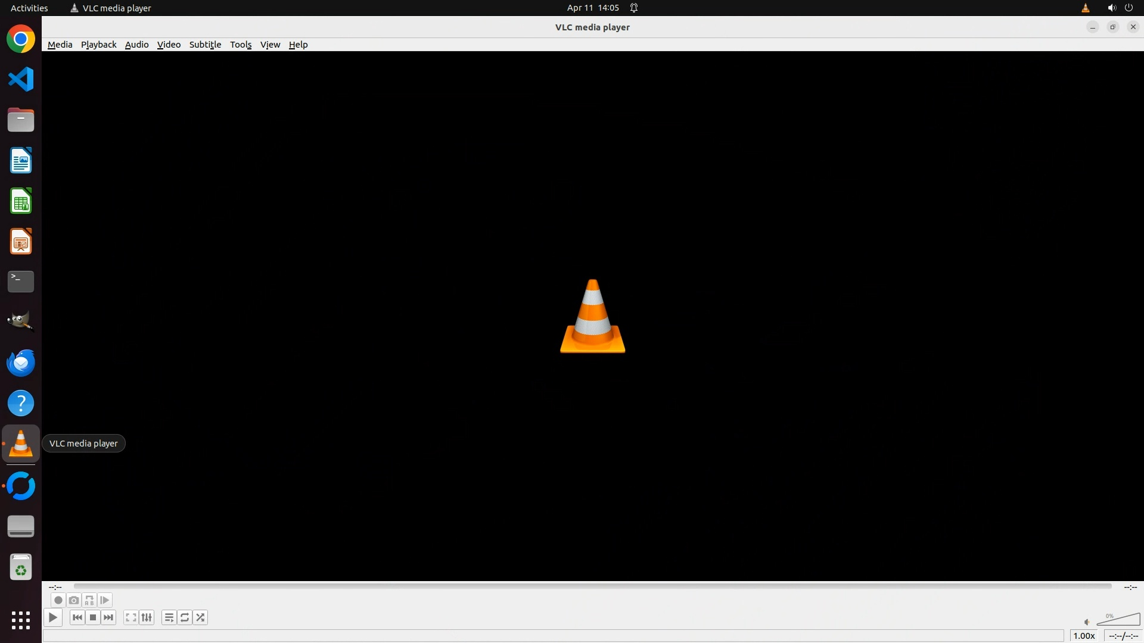The height and width of the screenshot is (643, 1144).
Task: Open Terminal from the Ubuntu dock
Action: pyautogui.click(x=21, y=282)
